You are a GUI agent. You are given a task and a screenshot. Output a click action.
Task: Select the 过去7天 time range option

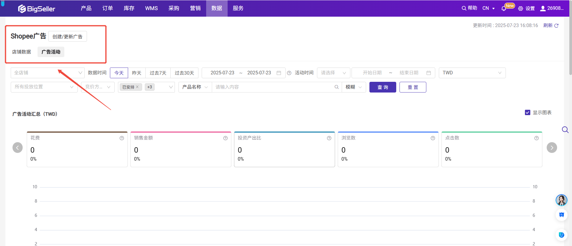click(158, 73)
